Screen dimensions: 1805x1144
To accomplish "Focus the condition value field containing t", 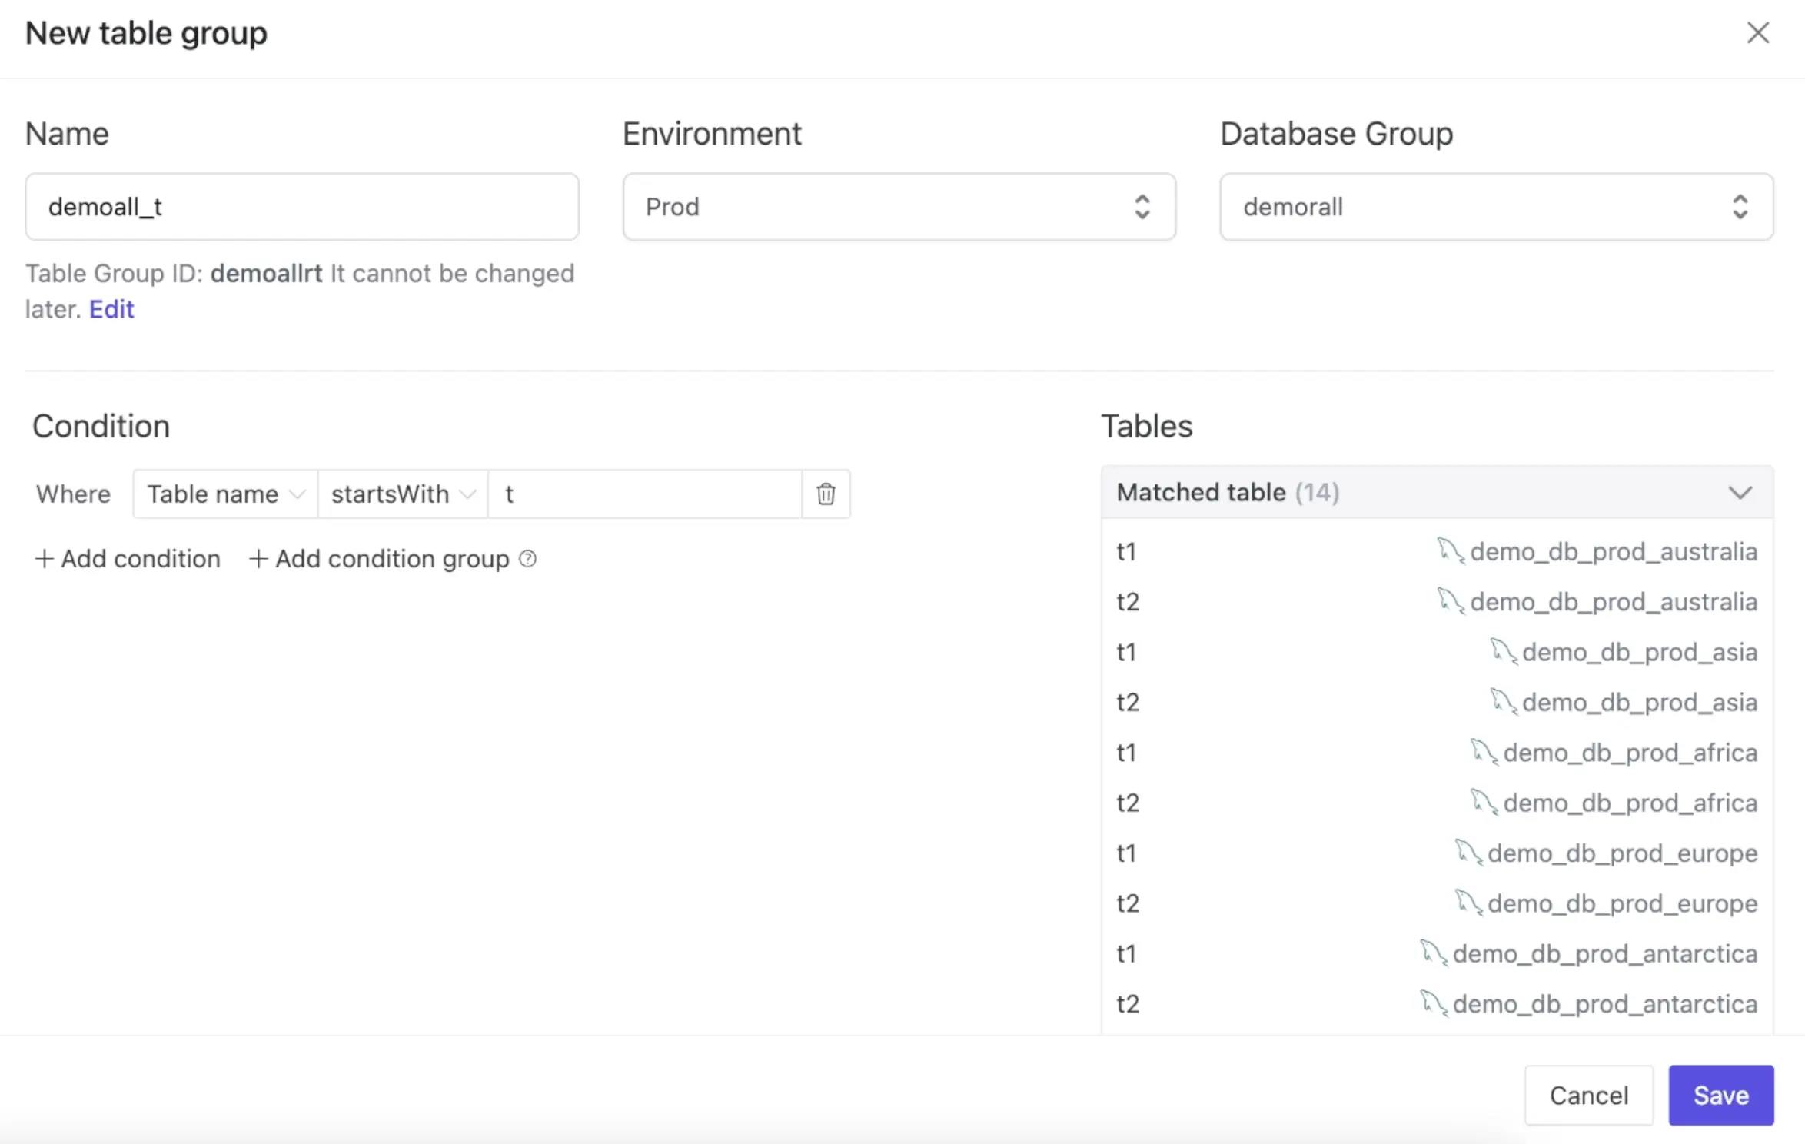I will [645, 494].
